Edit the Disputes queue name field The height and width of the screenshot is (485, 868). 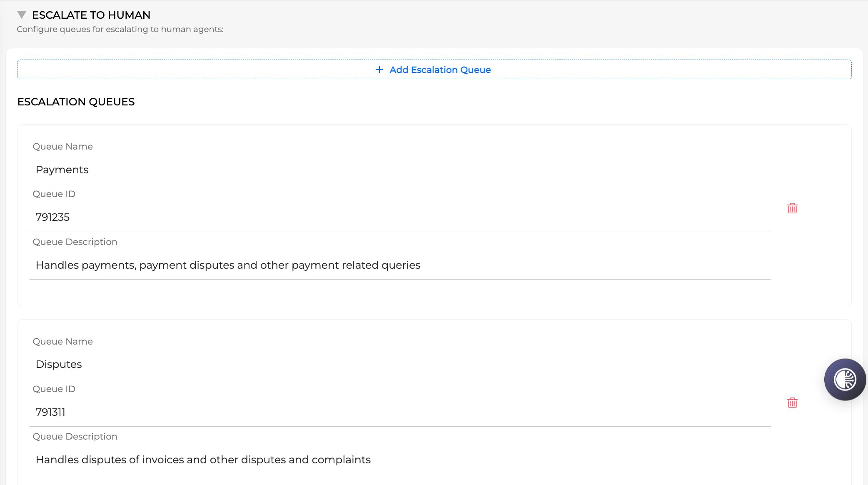click(x=400, y=365)
